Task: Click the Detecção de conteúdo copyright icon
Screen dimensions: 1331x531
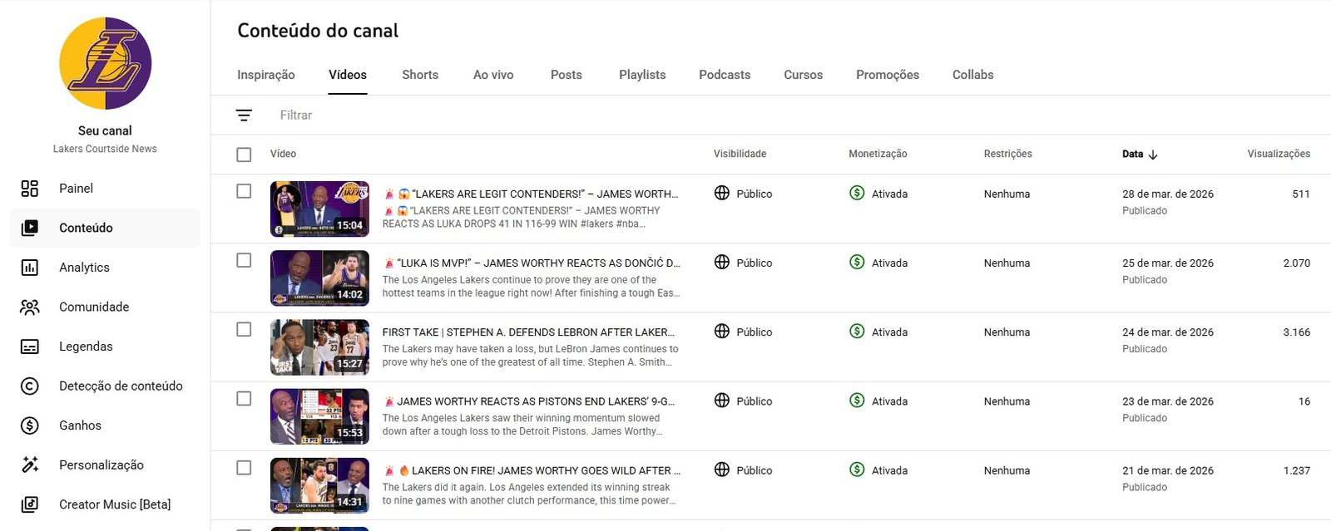Action: pos(29,386)
